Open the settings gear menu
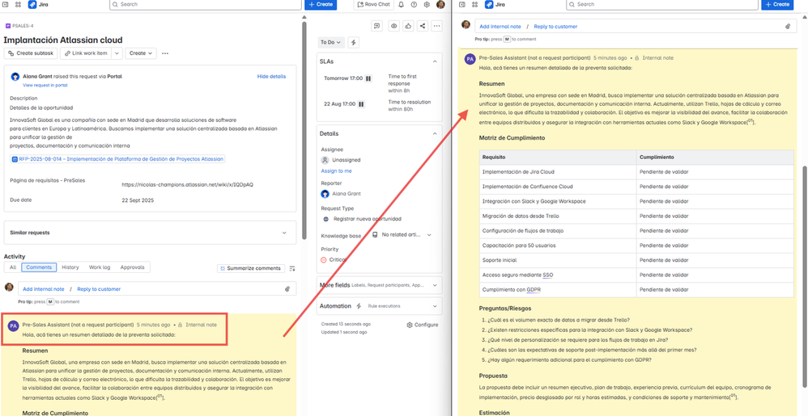 pyautogui.click(x=427, y=4)
